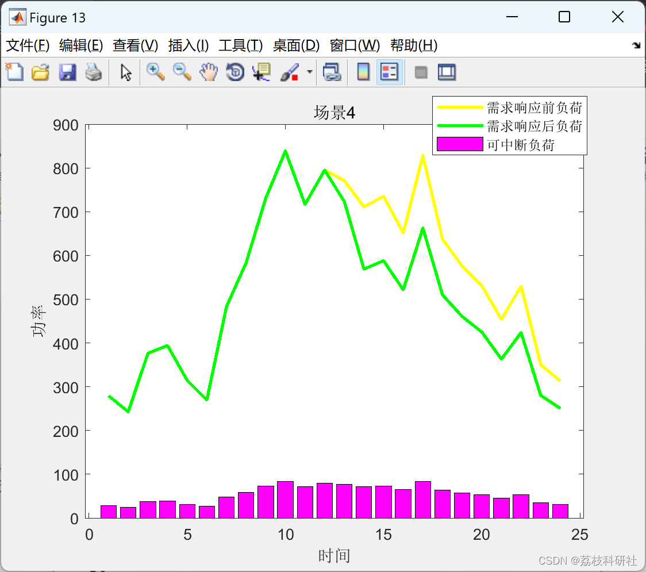Viewport: 646px width, 572px height.
Task: Activate the Zoom In magnifier
Action: (x=155, y=72)
